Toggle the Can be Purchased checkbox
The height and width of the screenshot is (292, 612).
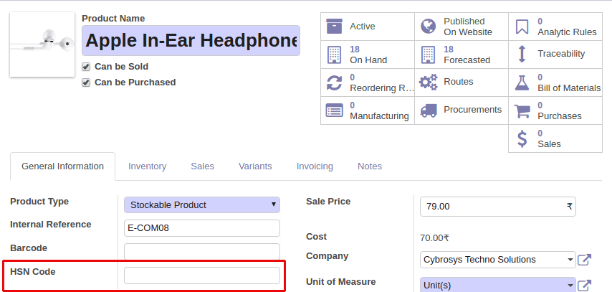pos(86,83)
